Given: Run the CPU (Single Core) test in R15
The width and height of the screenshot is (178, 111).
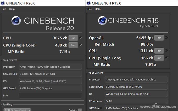Looking at the screenshot, I should pos(159,58).
